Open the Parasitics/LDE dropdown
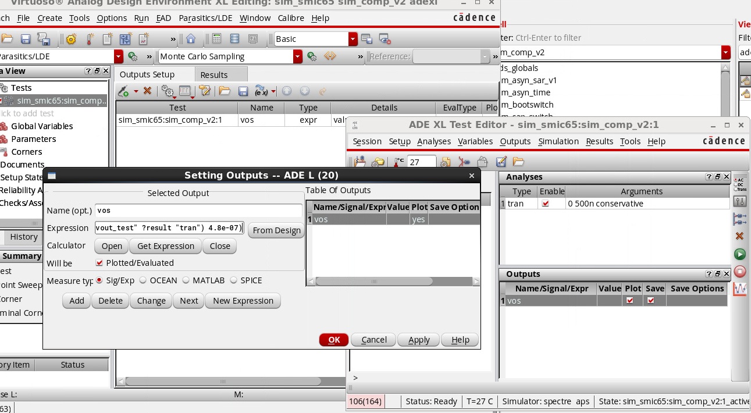Image resolution: width=751 pixels, height=413 pixels. [119, 56]
